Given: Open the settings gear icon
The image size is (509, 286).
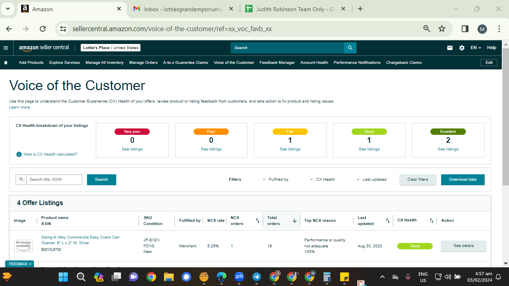Looking at the screenshot, I should 462,48.
